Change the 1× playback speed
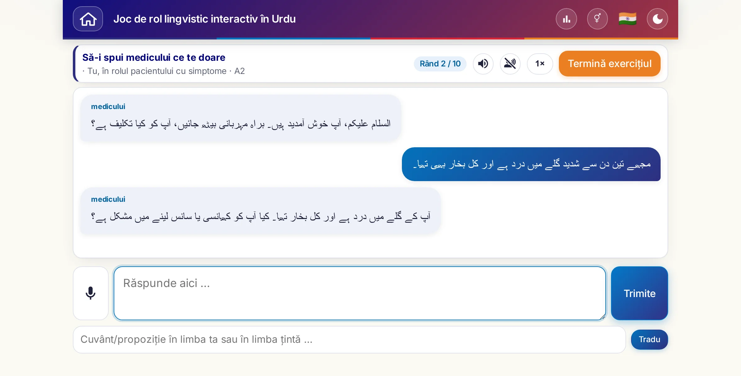 pos(540,64)
